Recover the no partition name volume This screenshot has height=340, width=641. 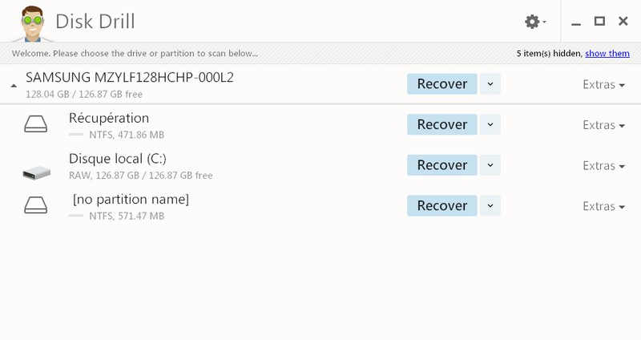coord(441,205)
